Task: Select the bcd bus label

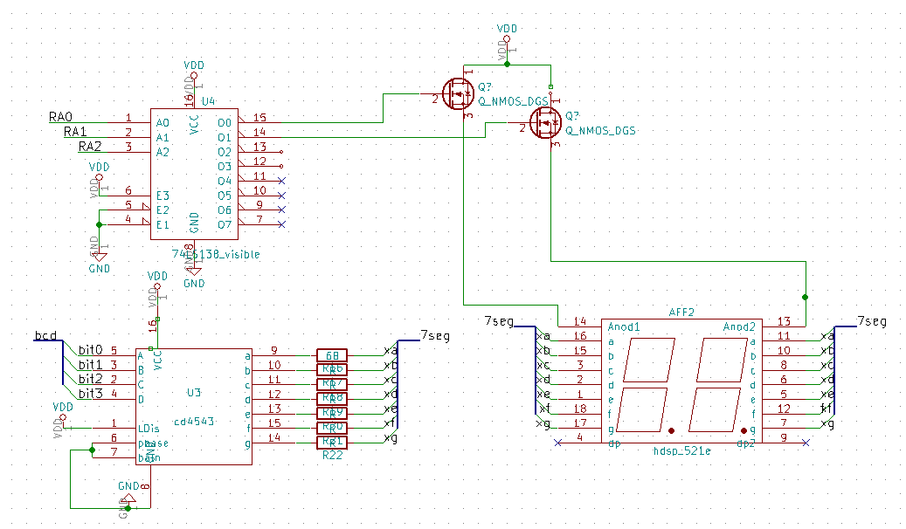Action: click(x=45, y=335)
